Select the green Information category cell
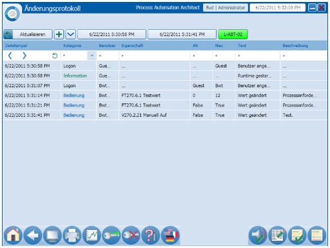Screen dimensions: 330x248 [75, 76]
